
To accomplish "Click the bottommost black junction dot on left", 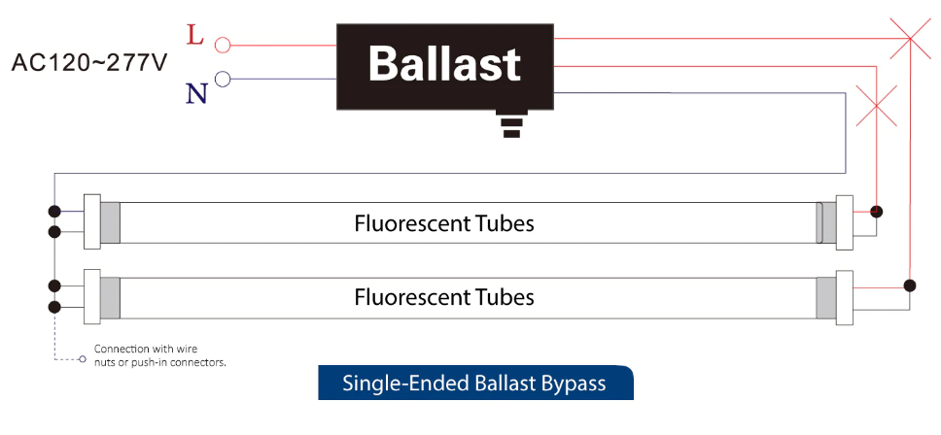I will [54, 307].
